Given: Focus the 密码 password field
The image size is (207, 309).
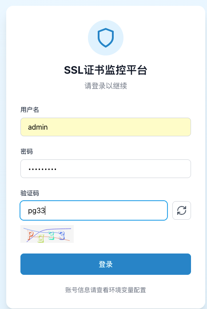Looking at the screenshot, I should (x=106, y=169).
